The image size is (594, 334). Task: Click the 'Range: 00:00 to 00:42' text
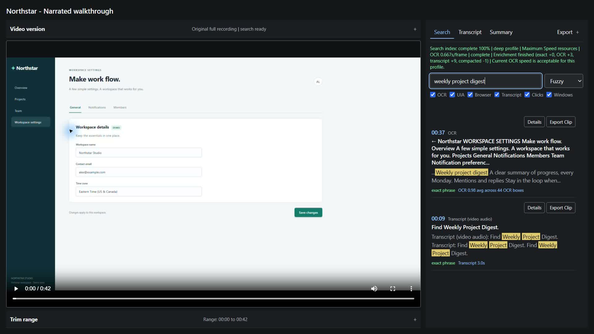225,319
